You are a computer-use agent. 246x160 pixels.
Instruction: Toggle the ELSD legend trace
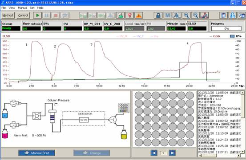(x=215, y=36)
